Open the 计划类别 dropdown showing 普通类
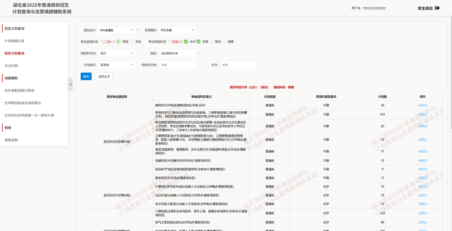This screenshot has height=231, width=452. point(116,64)
